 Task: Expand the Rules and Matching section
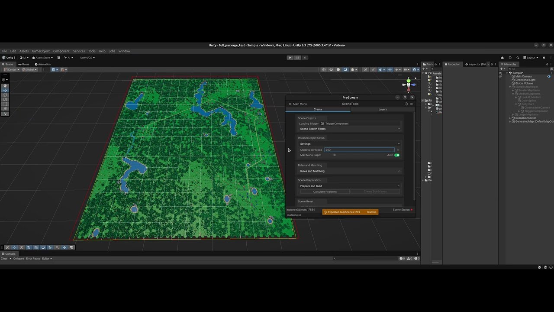(349, 171)
